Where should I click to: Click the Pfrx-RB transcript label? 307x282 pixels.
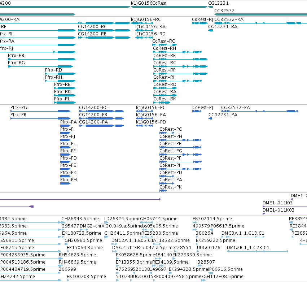tap(16, 56)
